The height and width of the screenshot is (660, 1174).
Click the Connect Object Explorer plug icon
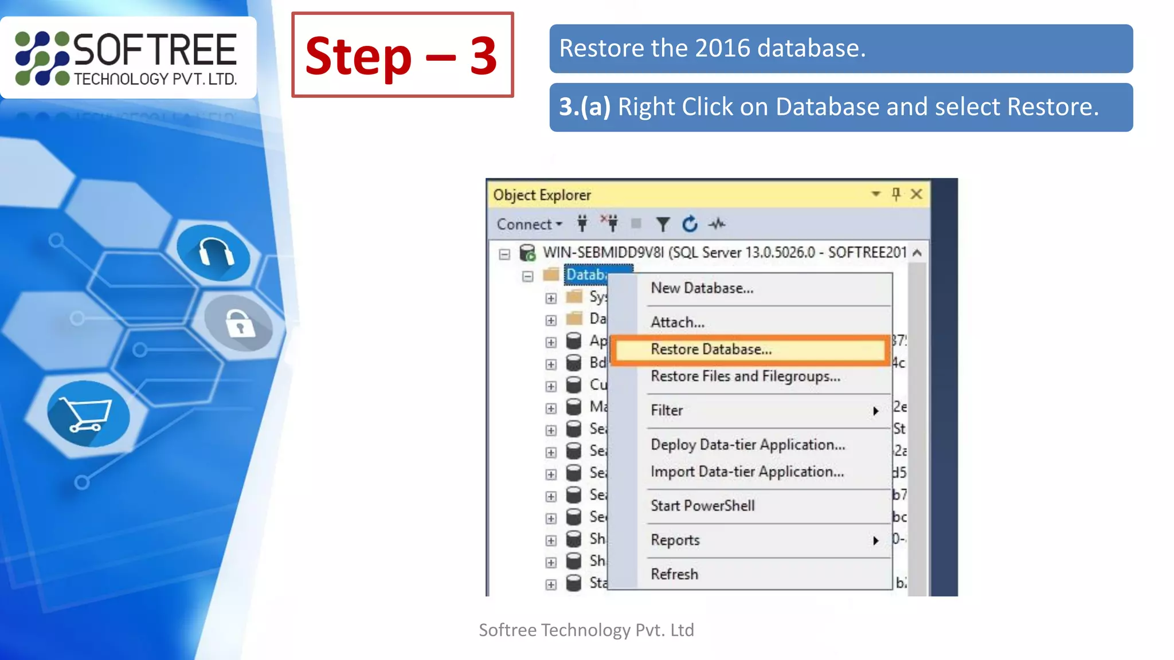click(582, 223)
